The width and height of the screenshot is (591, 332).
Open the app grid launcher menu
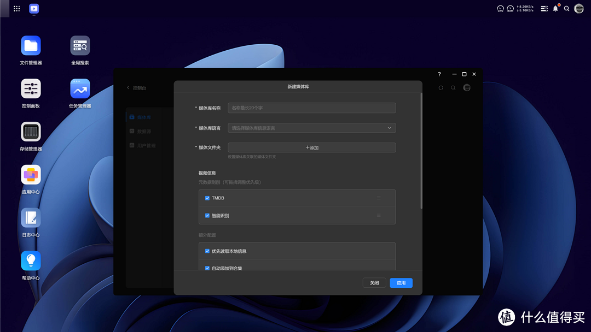(17, 9)
